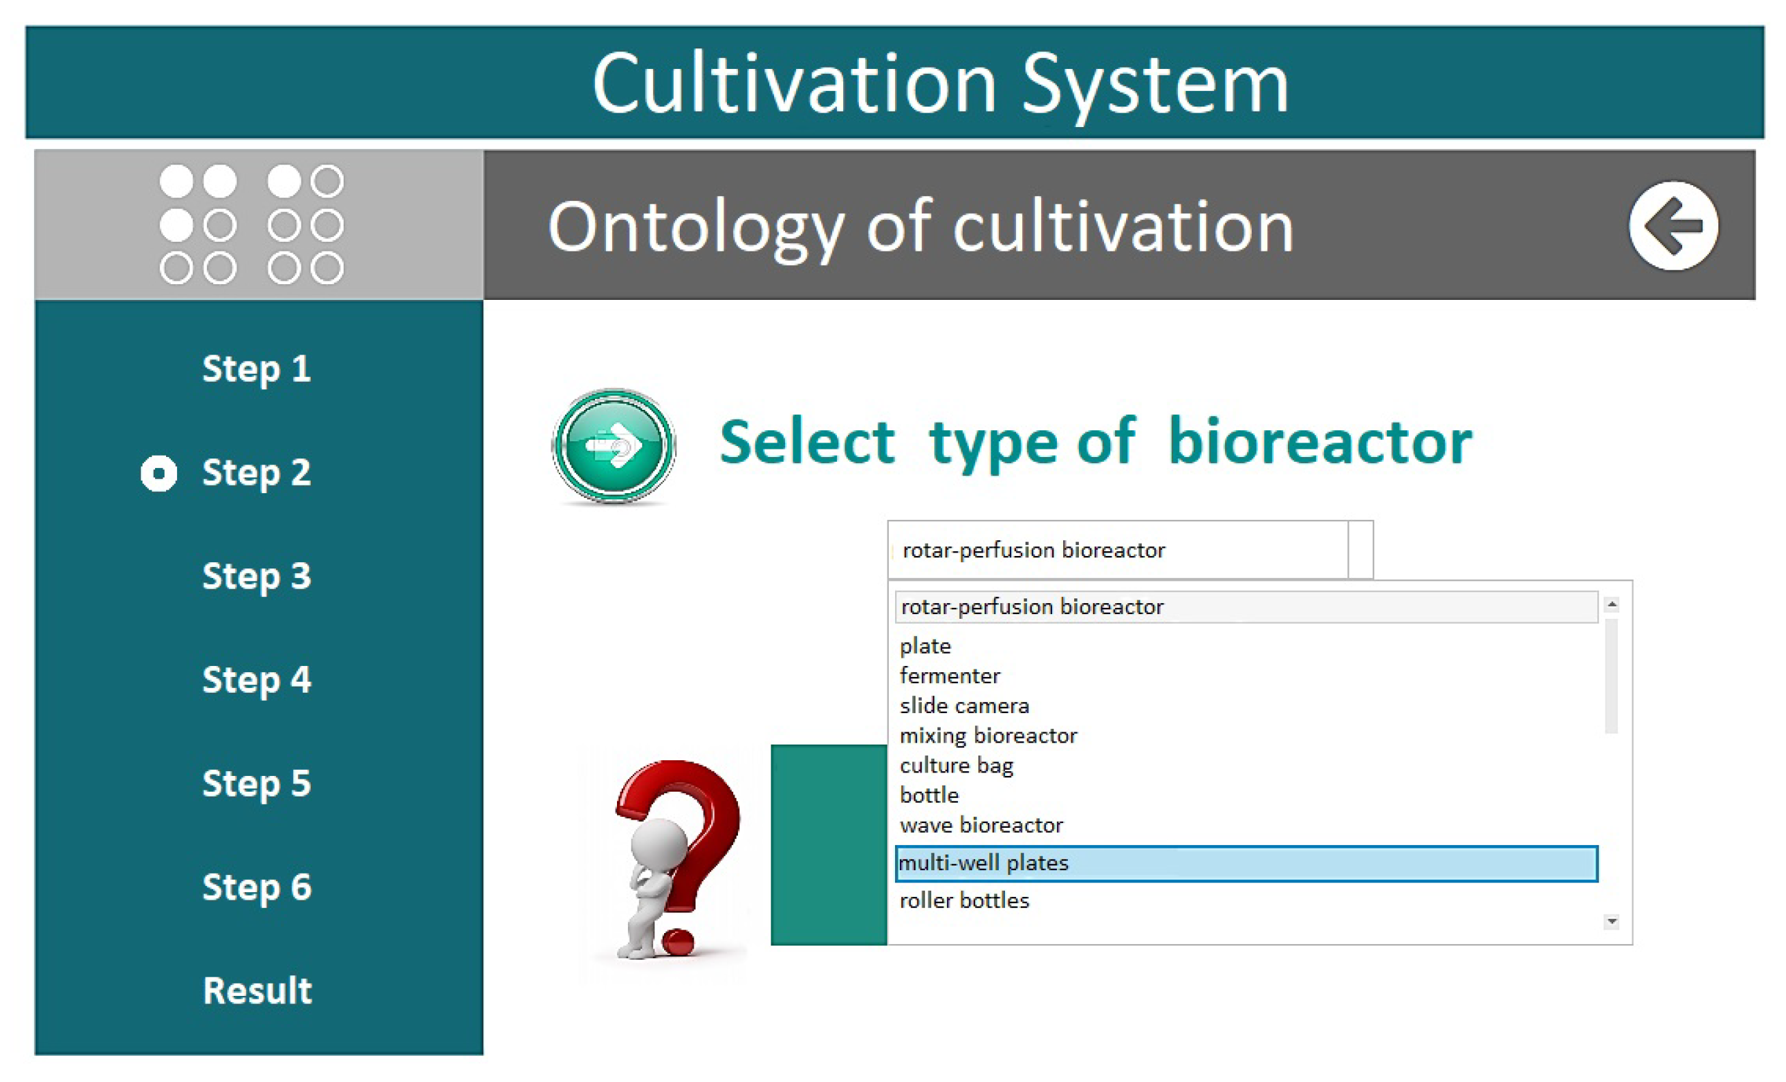Click the list scrollbar up arrow

1611,604
